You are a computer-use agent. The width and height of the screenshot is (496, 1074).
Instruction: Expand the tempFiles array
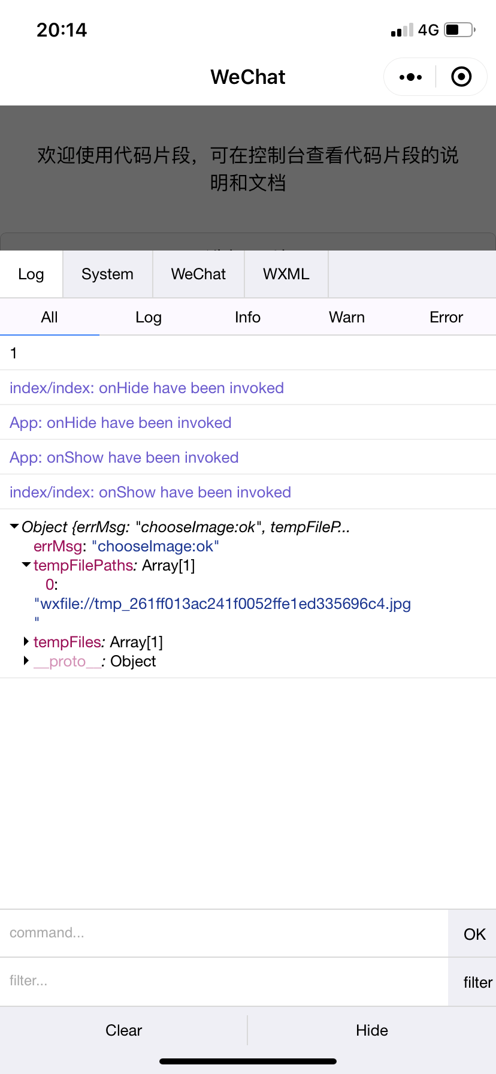26,641
